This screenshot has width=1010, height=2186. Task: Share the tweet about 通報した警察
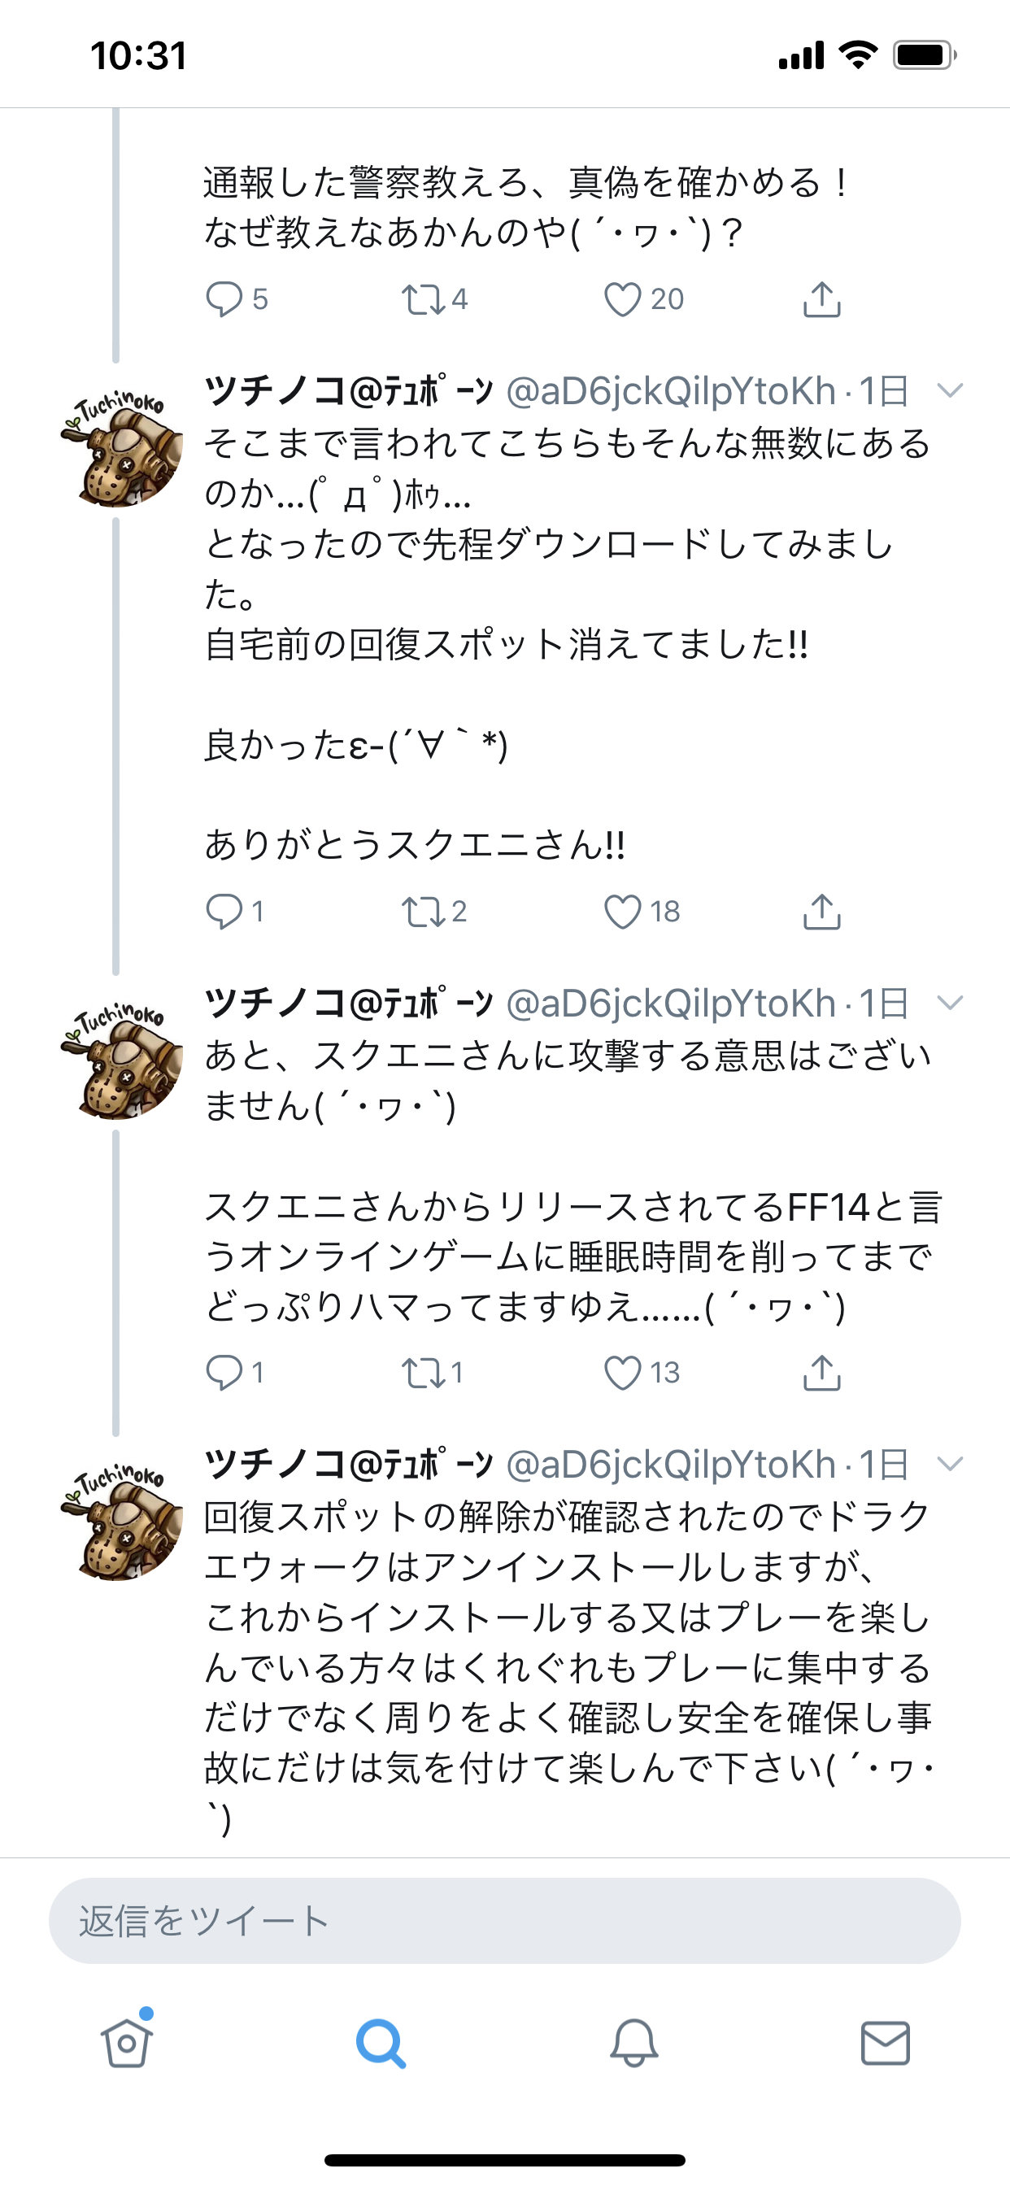(x=821, y=299)
